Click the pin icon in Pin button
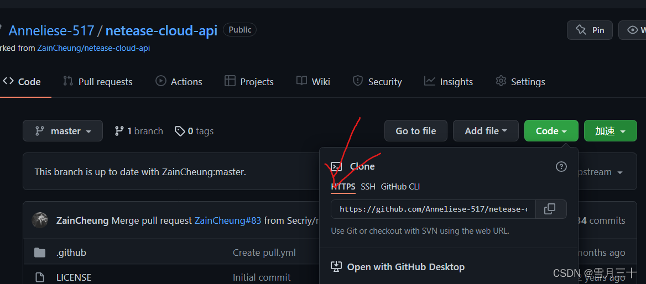646x284 pixels. pyautogui.click(x=581, y=30)
